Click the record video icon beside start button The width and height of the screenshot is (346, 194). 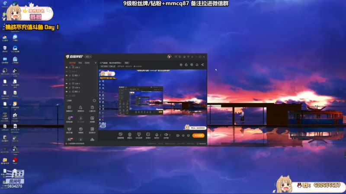[178, 135]
